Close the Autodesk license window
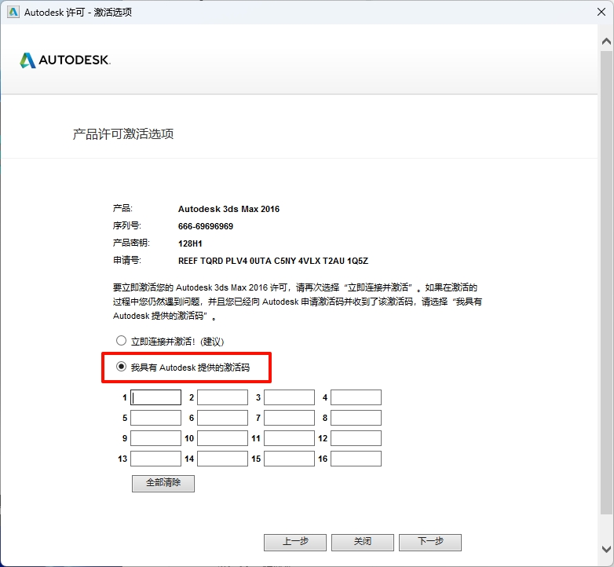This screenshot has height=567, width=614. coord(600,12)
